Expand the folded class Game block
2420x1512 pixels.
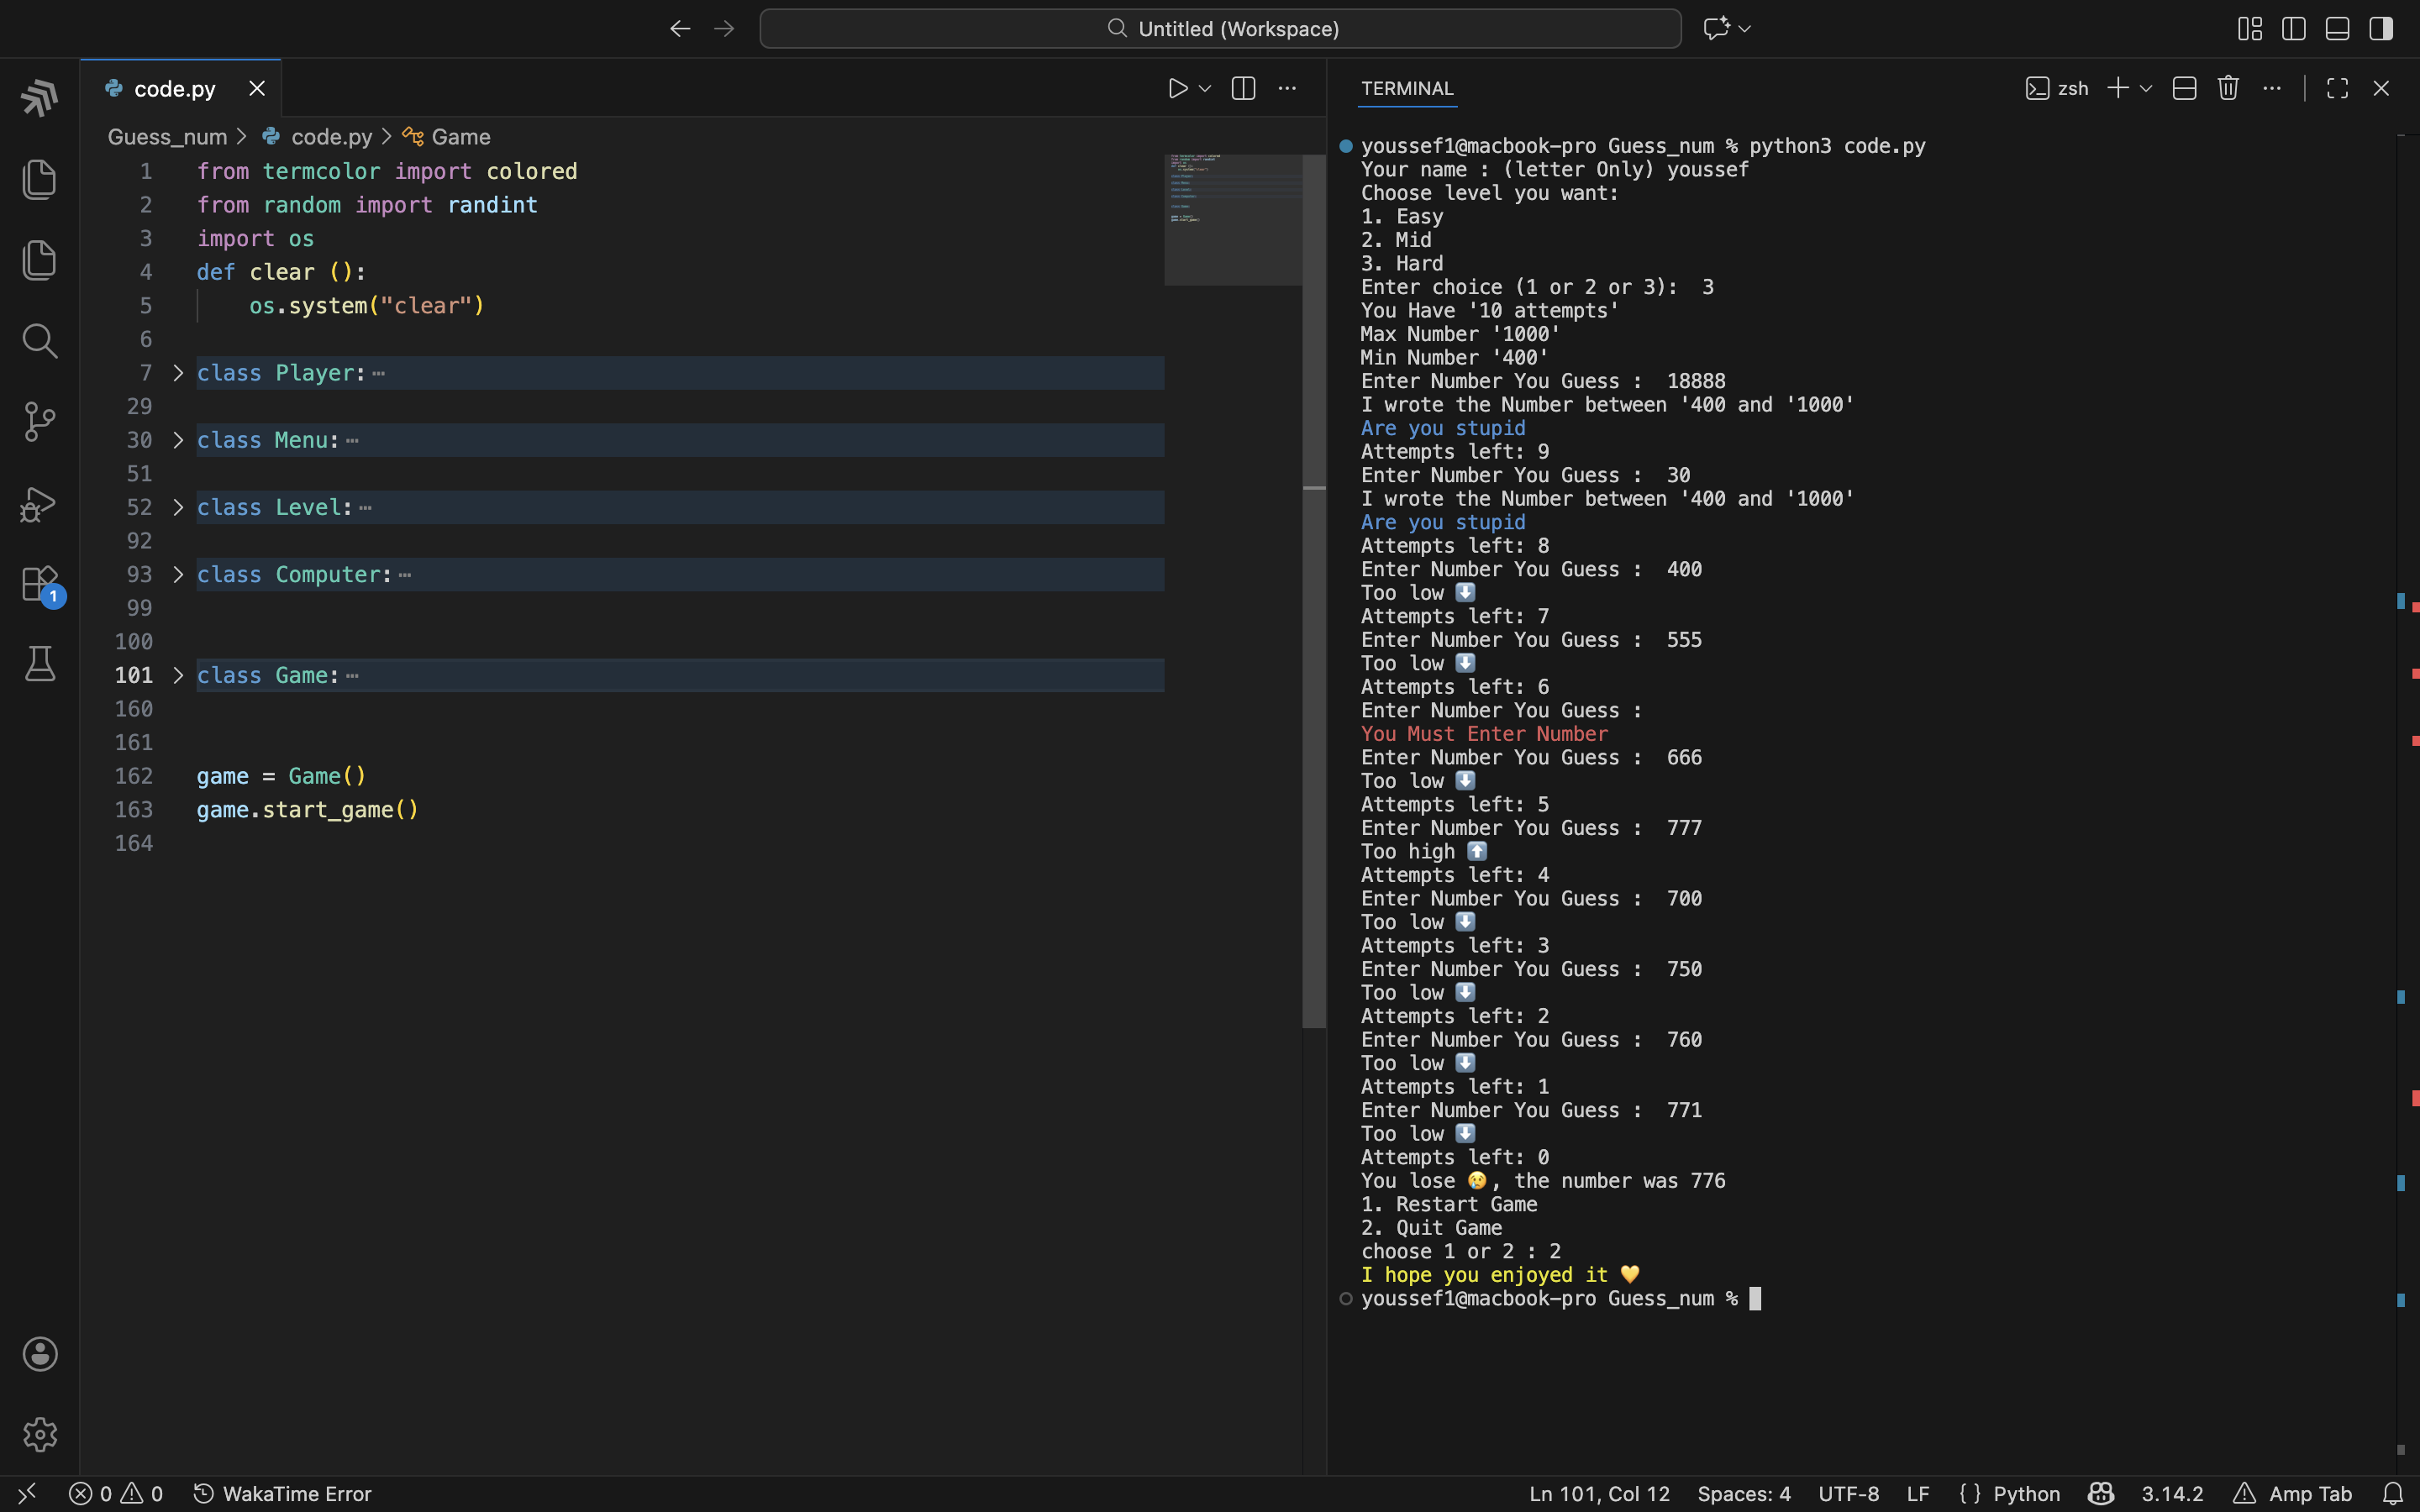coord(178,676)
